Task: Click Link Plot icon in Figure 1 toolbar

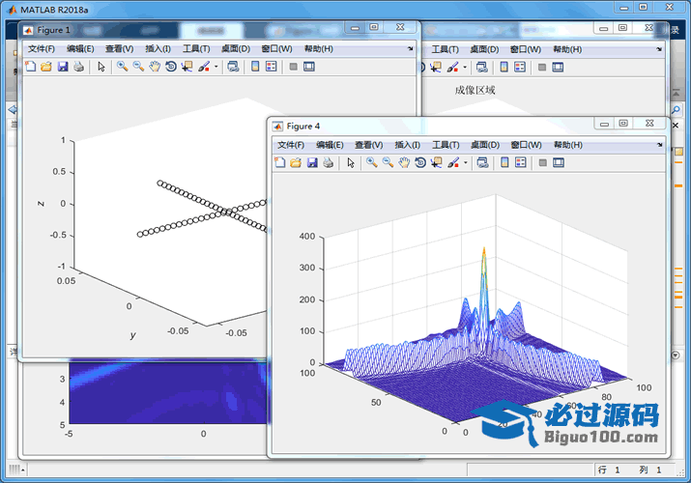Action: click(x=233, y=67)
